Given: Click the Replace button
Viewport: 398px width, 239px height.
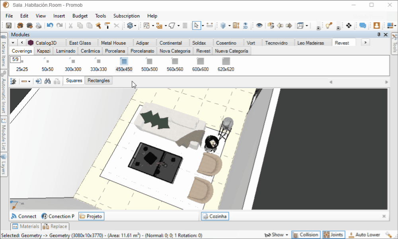Looking at the screenshot, I should (x=55, y=226).
